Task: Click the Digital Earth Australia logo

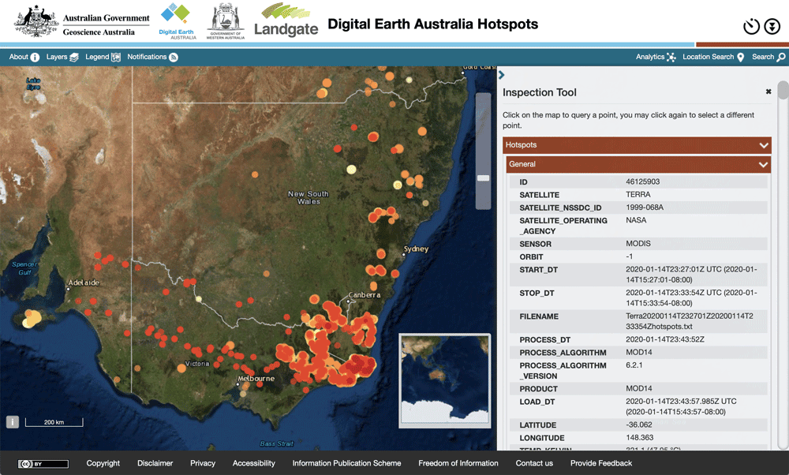Action: coord(177,21)
